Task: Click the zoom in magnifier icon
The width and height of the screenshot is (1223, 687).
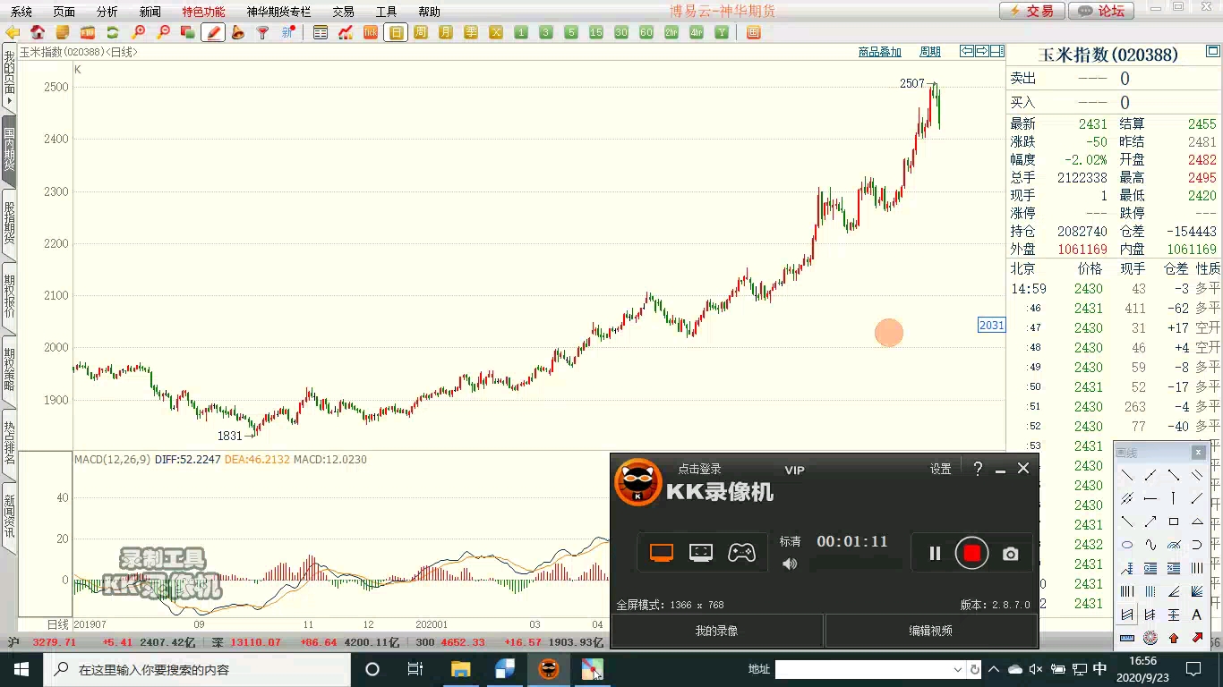Action: point(138,32)
